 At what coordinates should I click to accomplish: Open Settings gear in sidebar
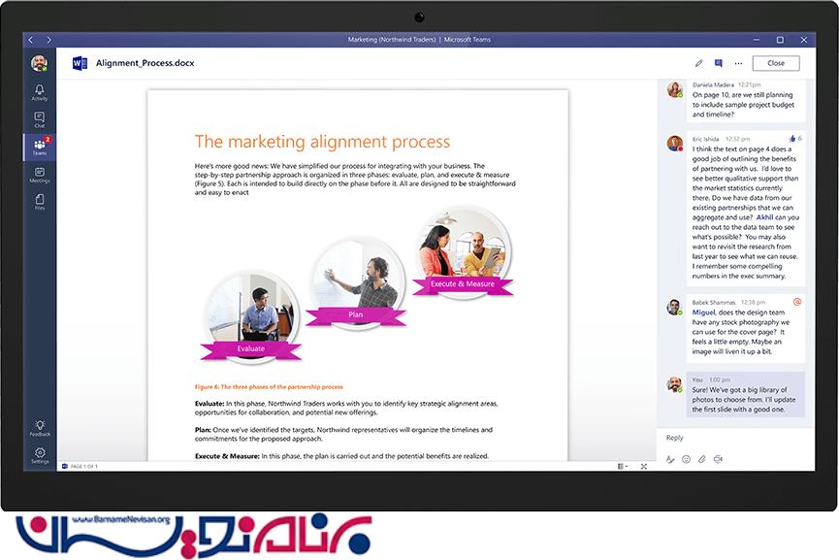[40, 455]
